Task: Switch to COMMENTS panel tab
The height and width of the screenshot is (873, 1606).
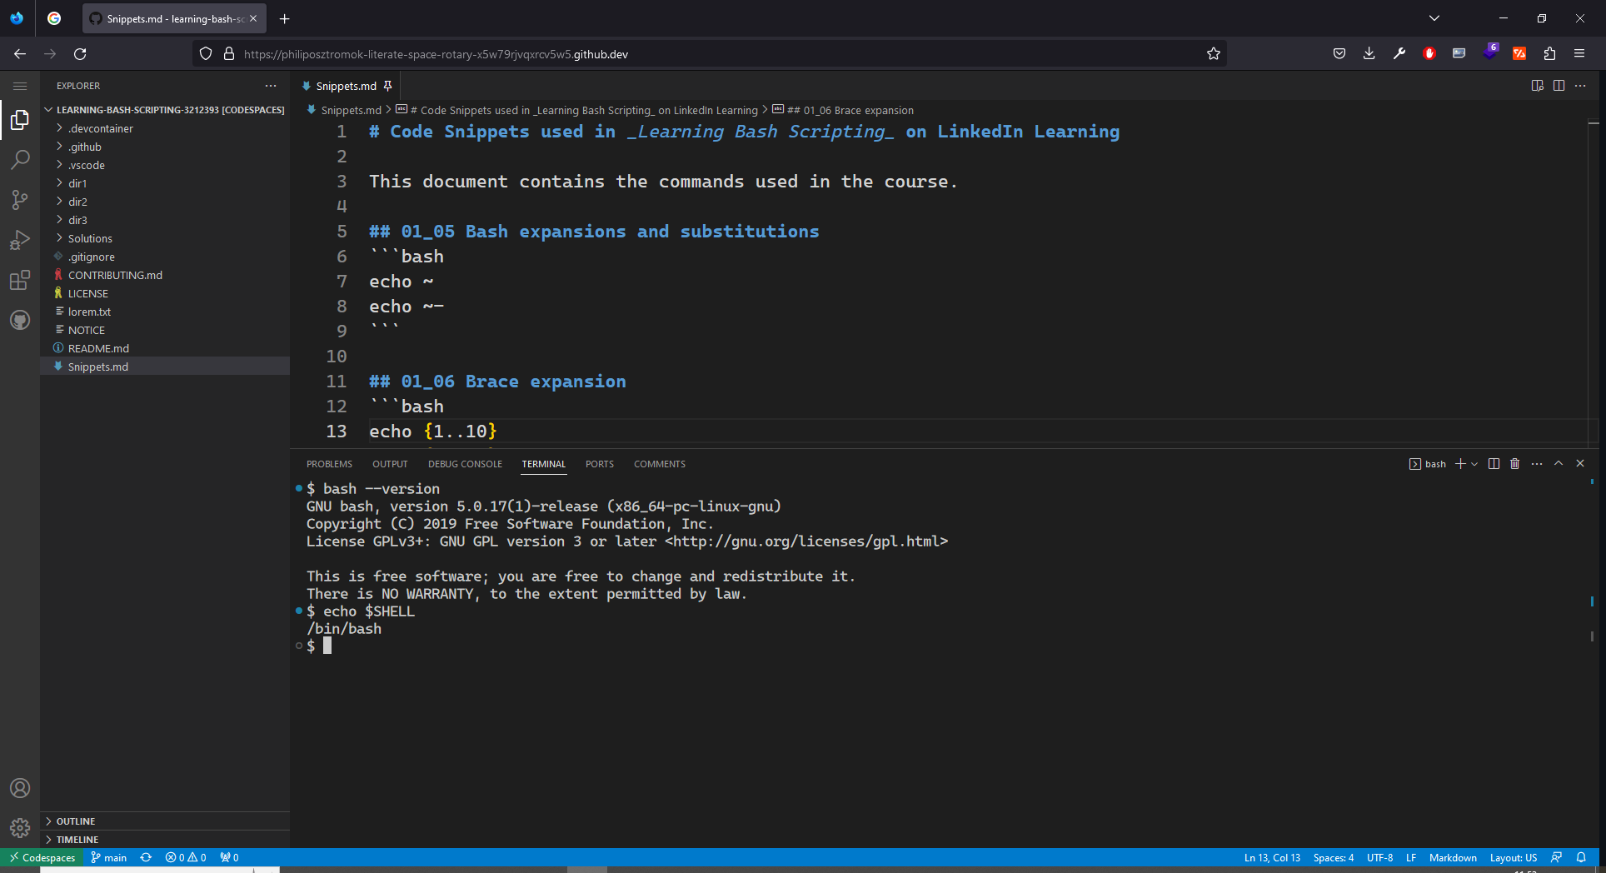Action: click(x=660, y=464)
